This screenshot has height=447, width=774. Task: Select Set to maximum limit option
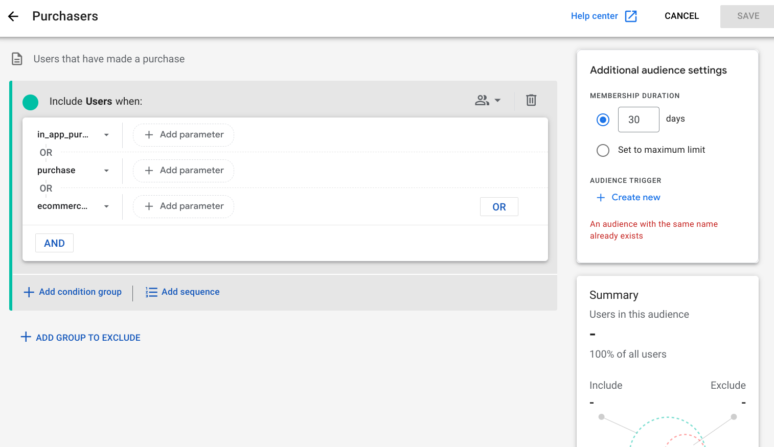tap(603, 150)
